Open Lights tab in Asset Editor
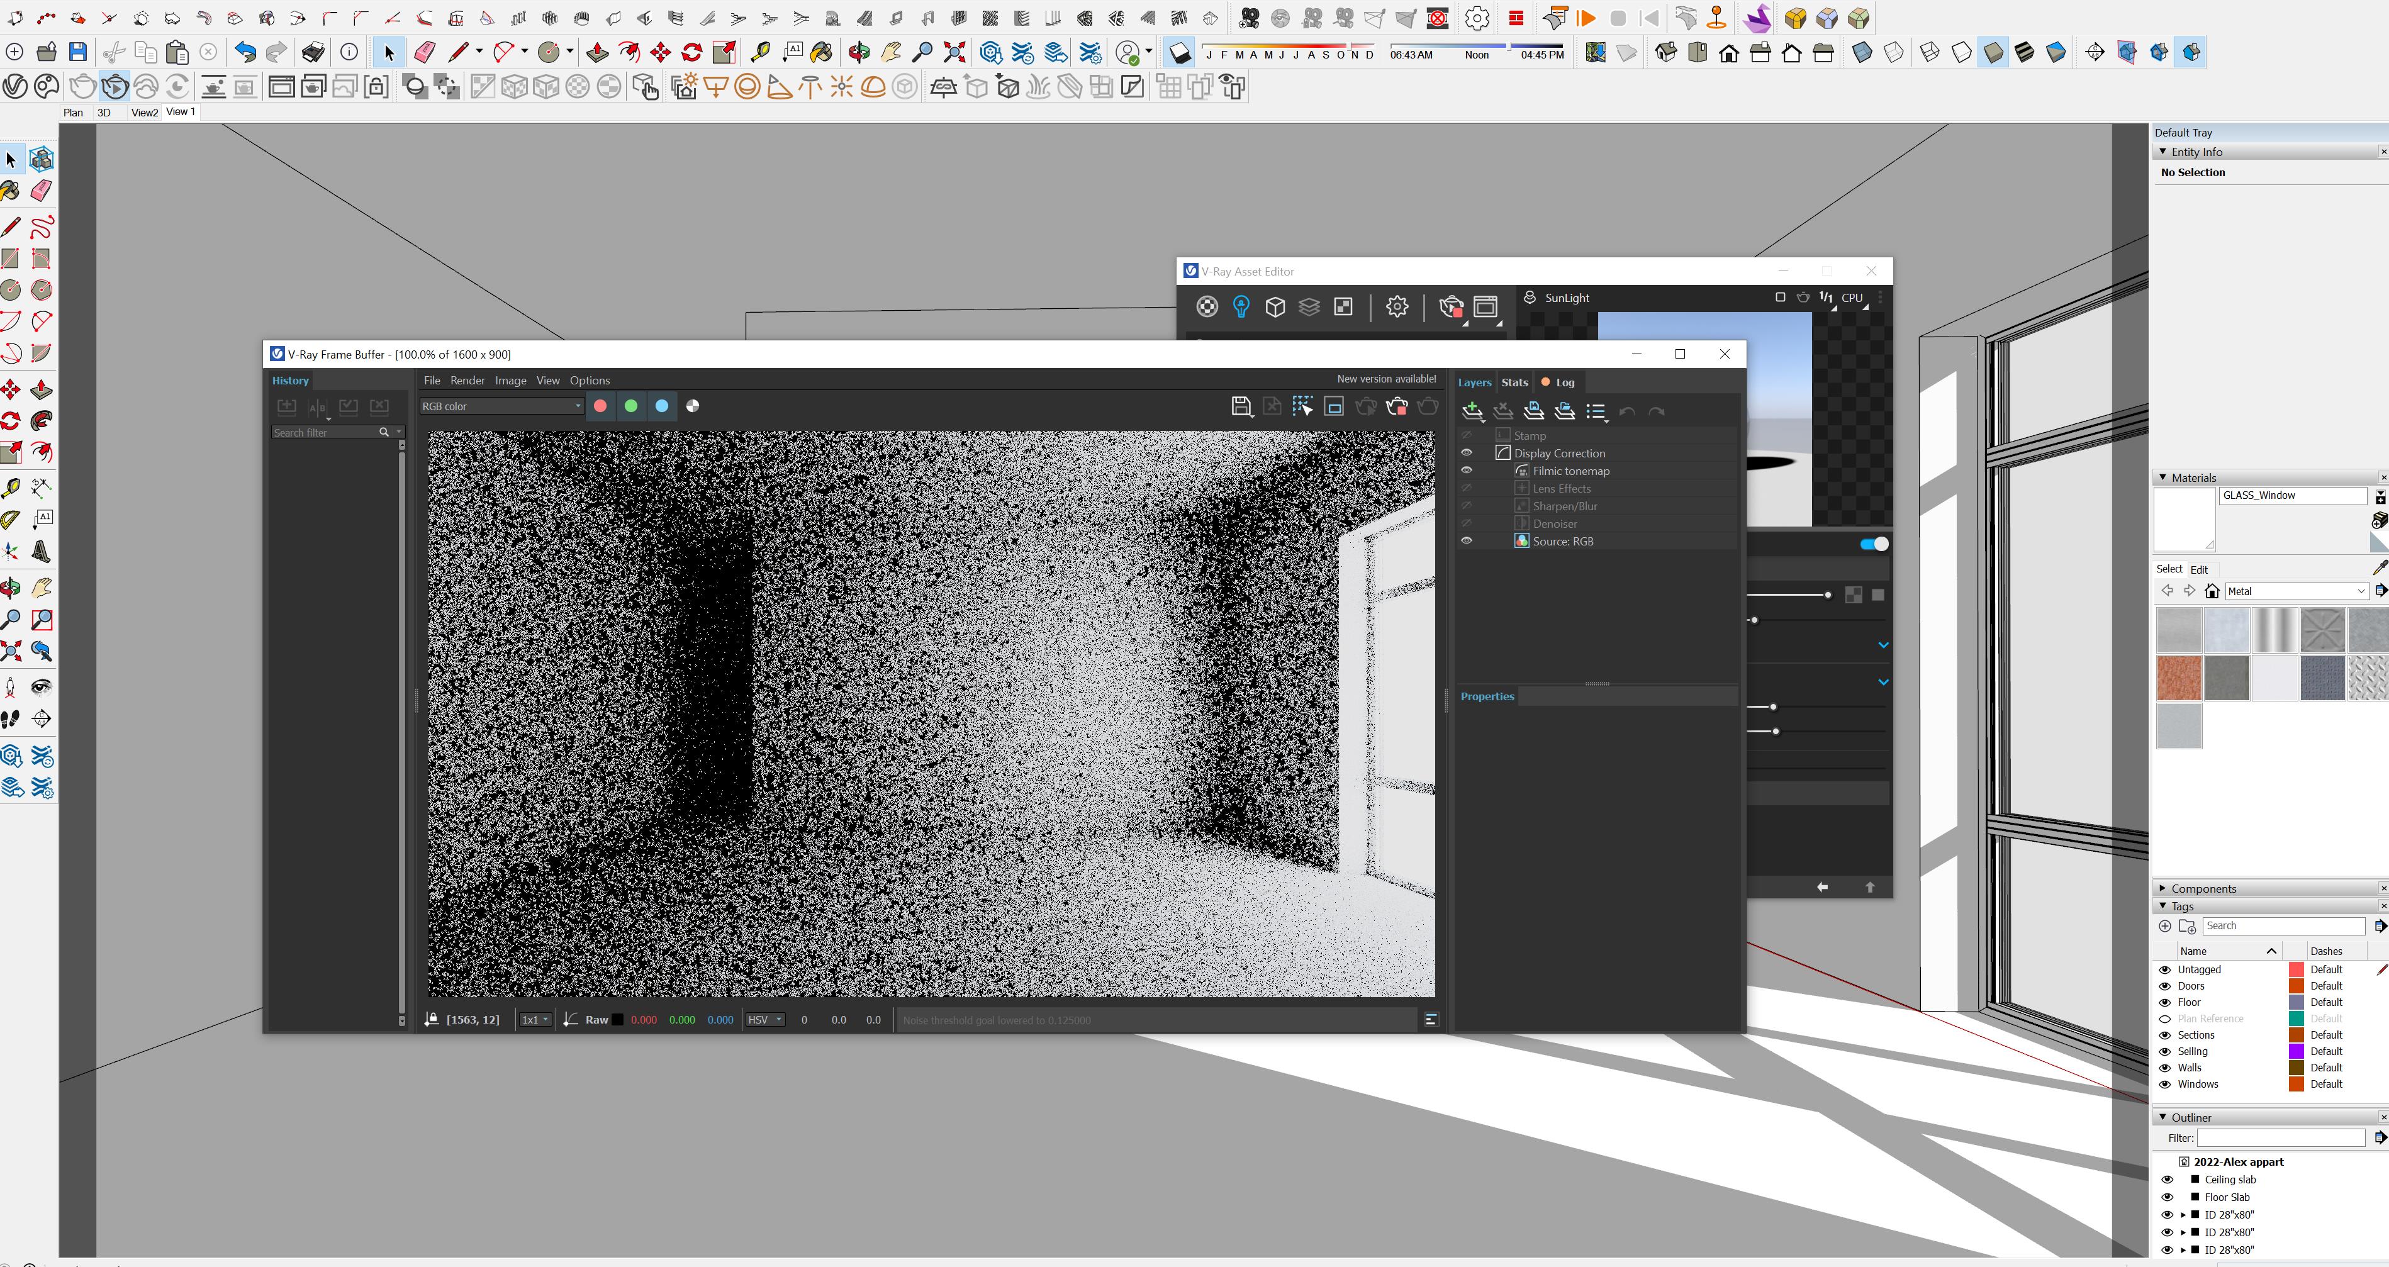 tap(1241, 307)
